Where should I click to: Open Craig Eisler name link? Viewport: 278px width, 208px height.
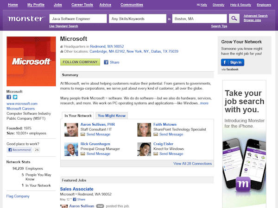163,144
